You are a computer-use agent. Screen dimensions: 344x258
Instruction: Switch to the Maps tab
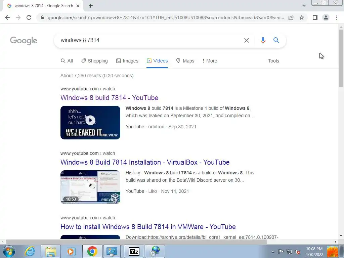(185, 61)
